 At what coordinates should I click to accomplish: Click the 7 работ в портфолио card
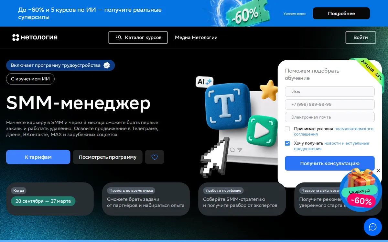pyautogui.click(x=242, y=199)
